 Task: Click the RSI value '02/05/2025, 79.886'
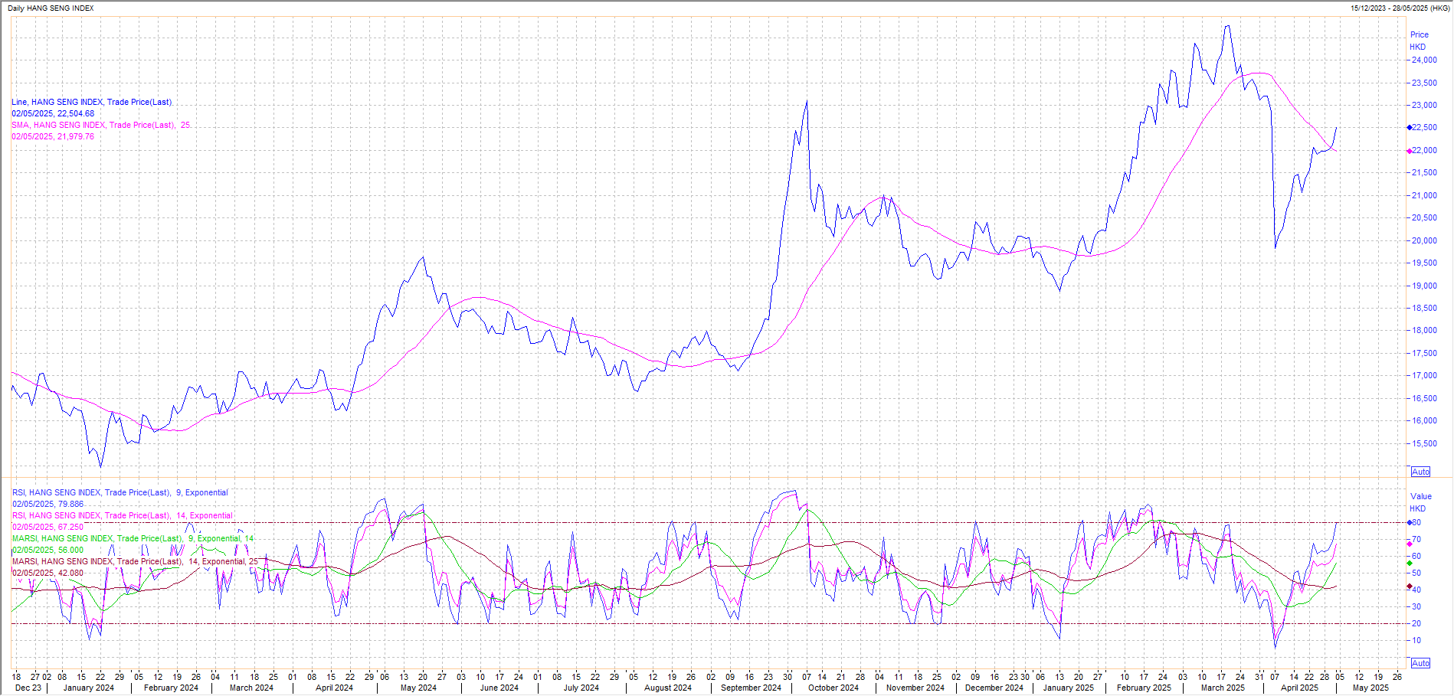pyautogui.click(x=47, y=504)
